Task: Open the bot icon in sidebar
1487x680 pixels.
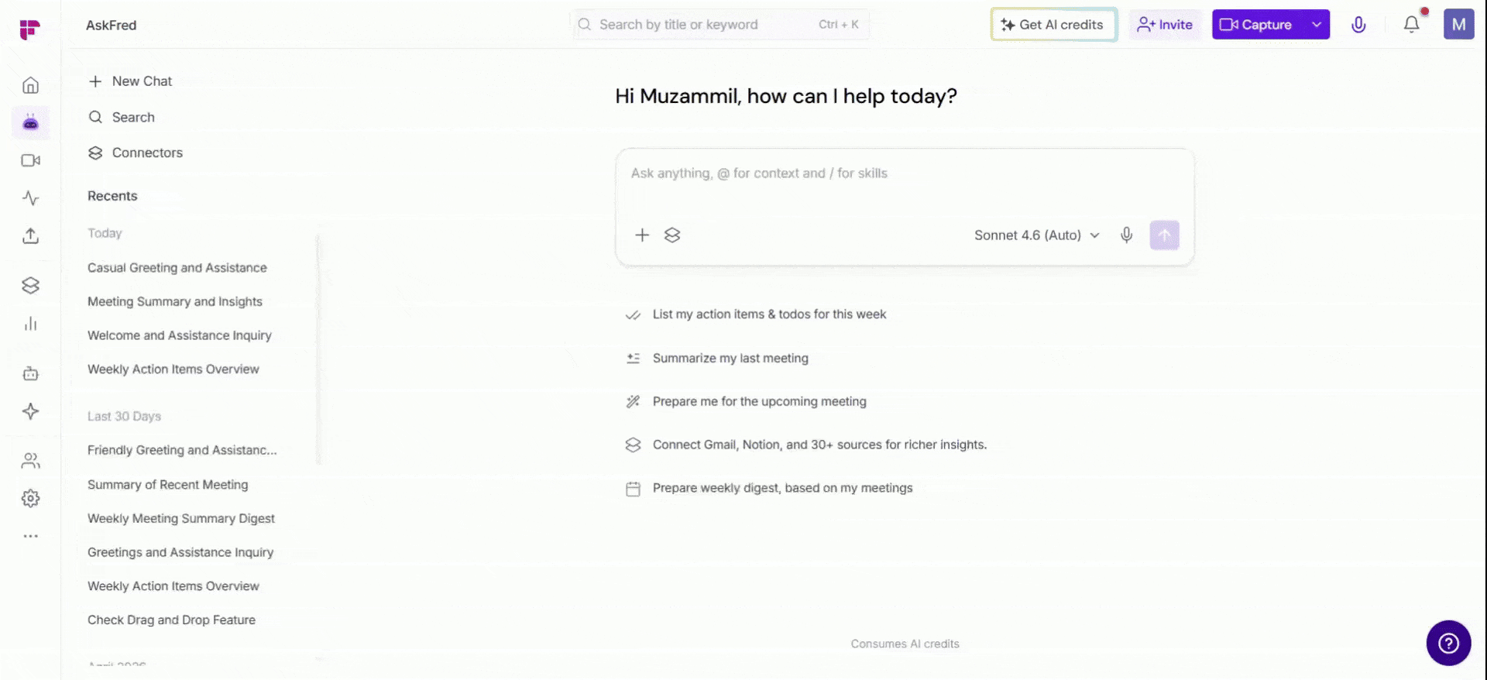Action: pyautogui.click(x=30, y=373)
